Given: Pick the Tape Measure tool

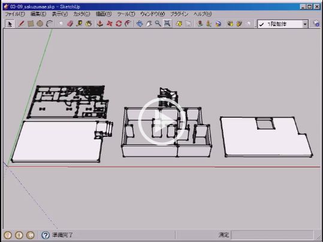Looking at the screenshot, I should (79, 24).
